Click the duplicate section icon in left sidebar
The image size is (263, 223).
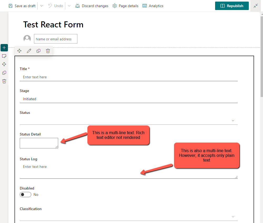coord(4,72)
